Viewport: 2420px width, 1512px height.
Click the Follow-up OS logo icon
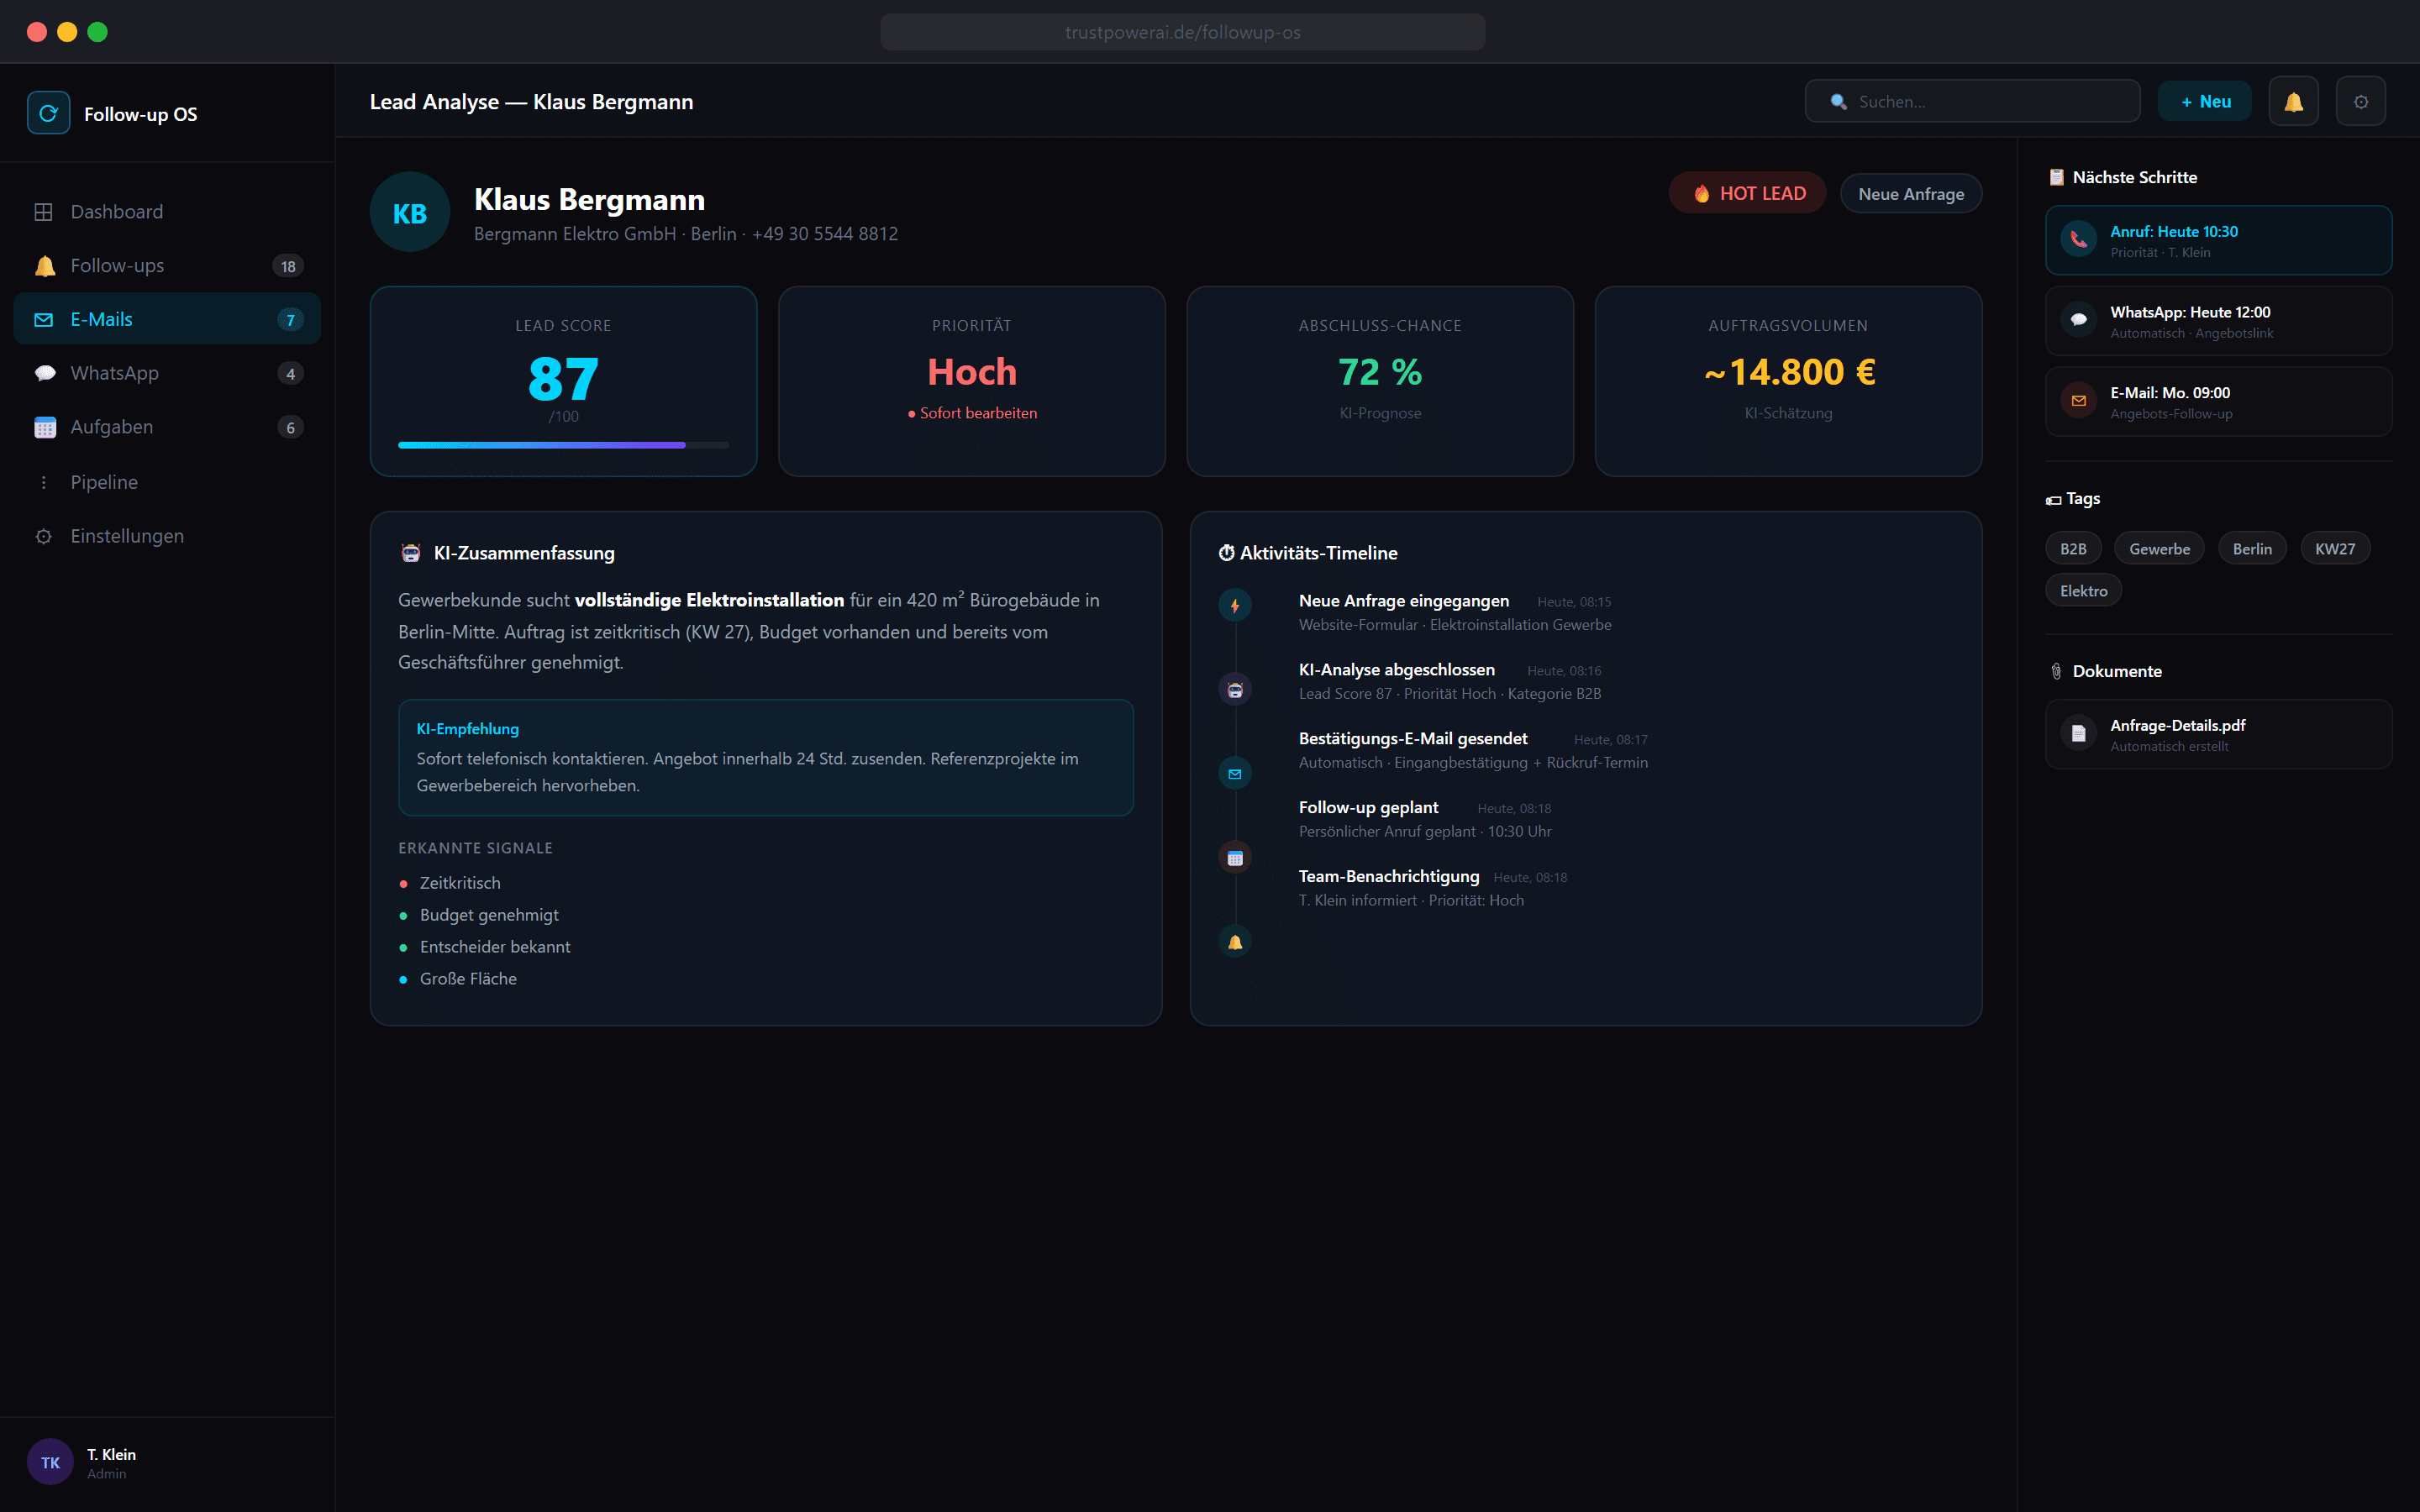[x=48, y=113]
